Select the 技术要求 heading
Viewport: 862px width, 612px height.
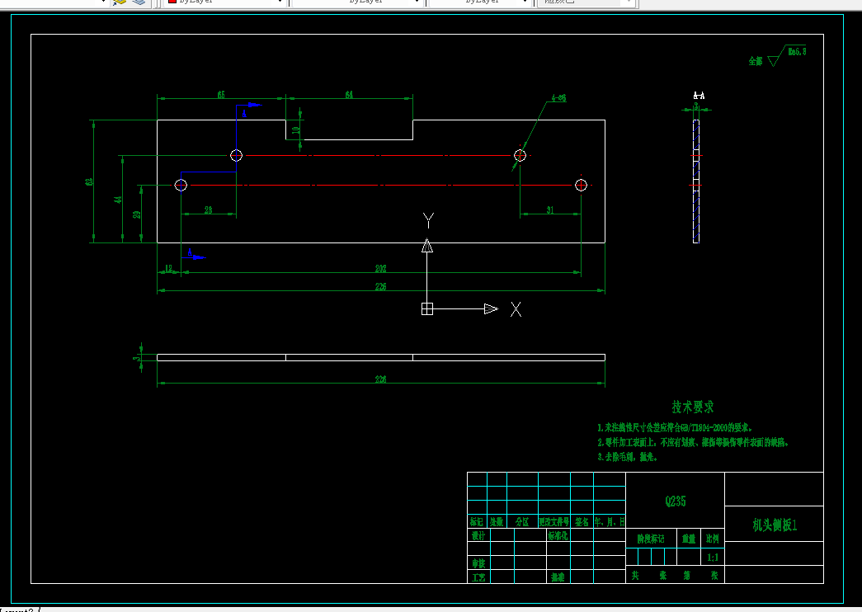(693, 407)
